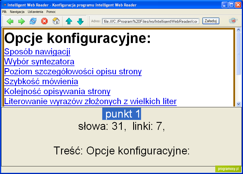Open the Wybór syntezatora link
Viewport: 243px width, 174px height.
click(39, 62)
